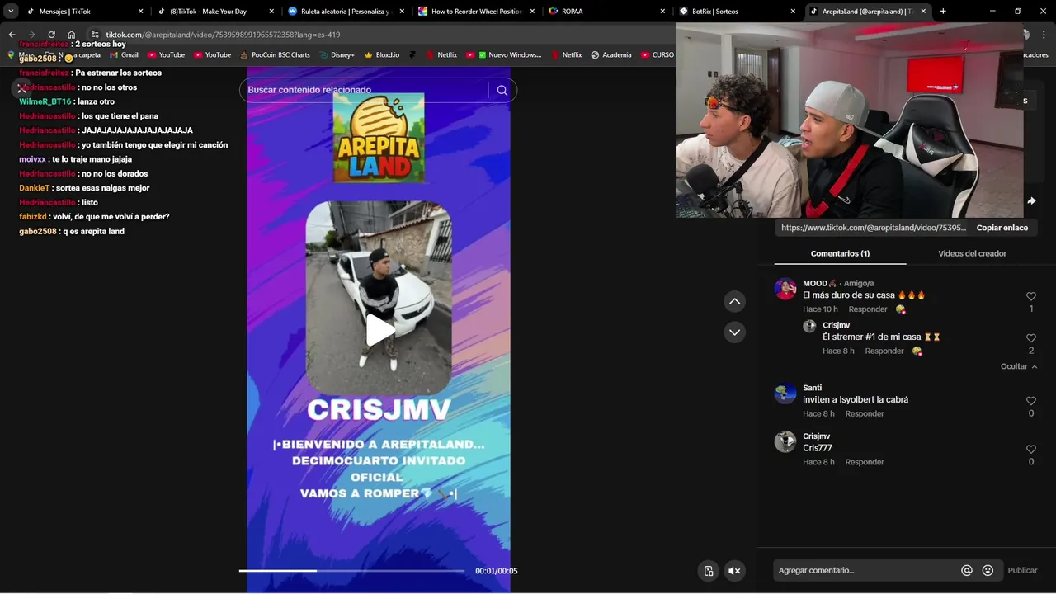Open the Academia bookmark

click(611, 55)
